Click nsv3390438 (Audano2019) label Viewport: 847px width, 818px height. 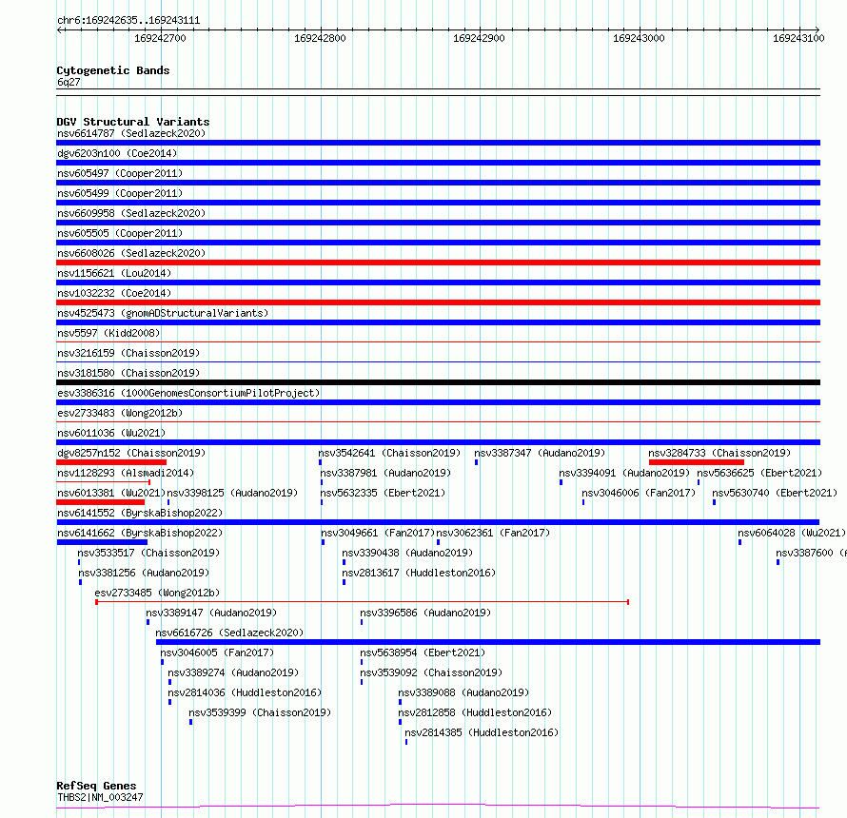[x=407, y=553]
